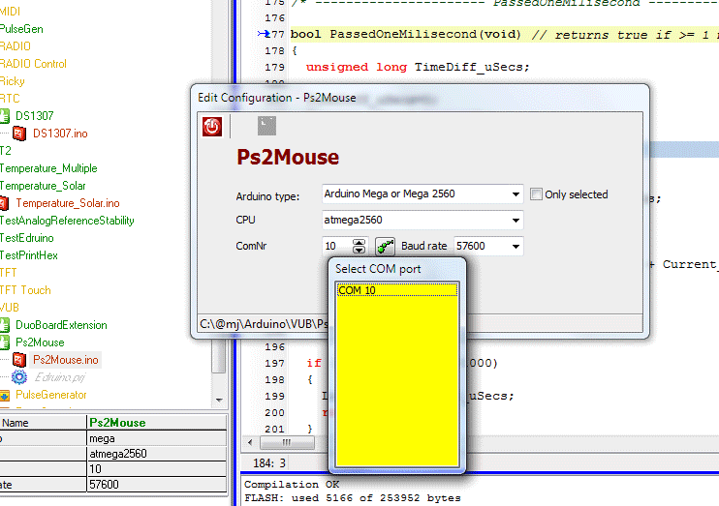Viewport: 719px width, 506px height.
Task: Open the Baud rate dropdown
Action: (516, 247)
